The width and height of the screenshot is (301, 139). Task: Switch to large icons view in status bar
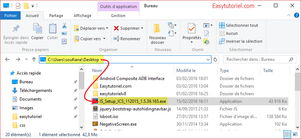[295, 134]
